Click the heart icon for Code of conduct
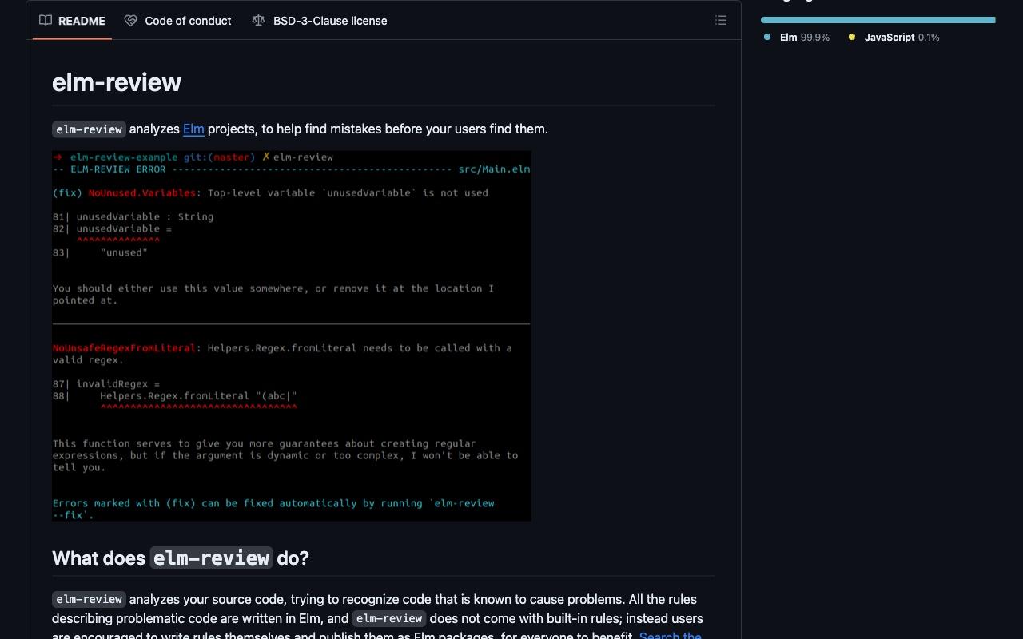 130,21
